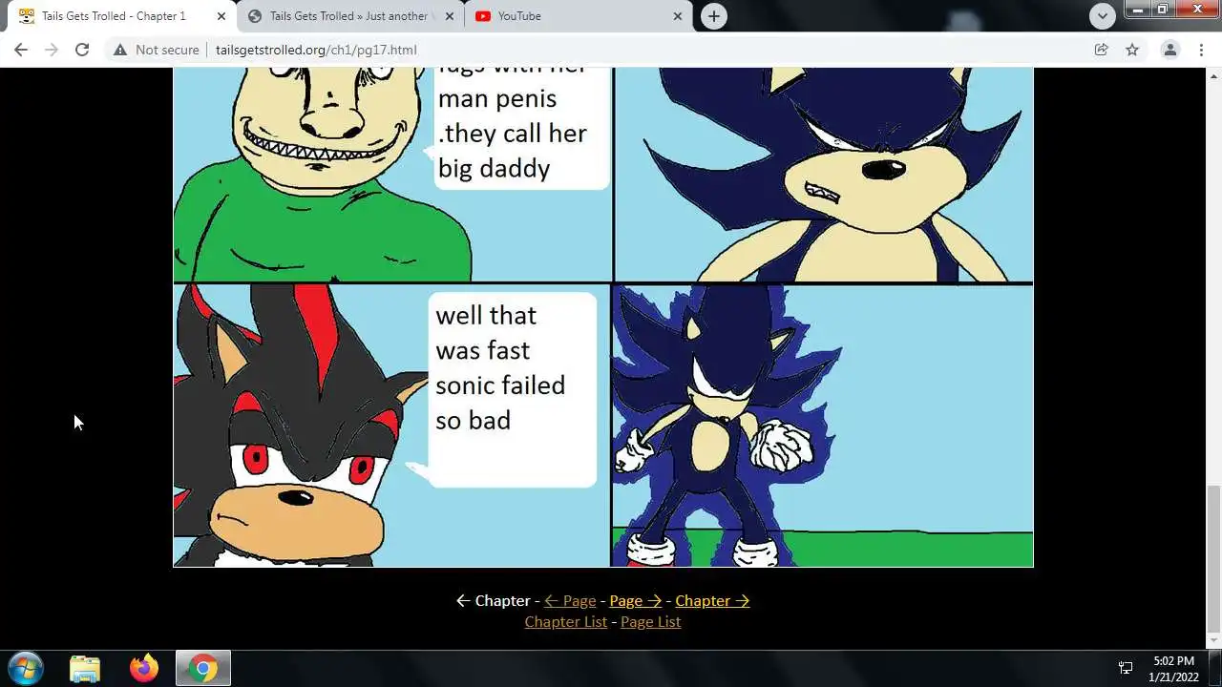1222x687 pixels.
Task: Open the Windows Start menu
Action: click(x=26, y=668)
